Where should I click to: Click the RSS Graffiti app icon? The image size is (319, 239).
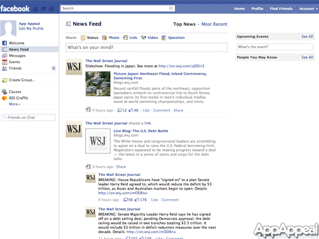(4, 98)
